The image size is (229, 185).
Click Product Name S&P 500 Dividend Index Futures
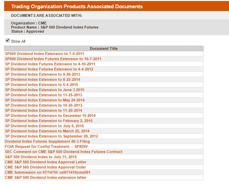point(55,27)
